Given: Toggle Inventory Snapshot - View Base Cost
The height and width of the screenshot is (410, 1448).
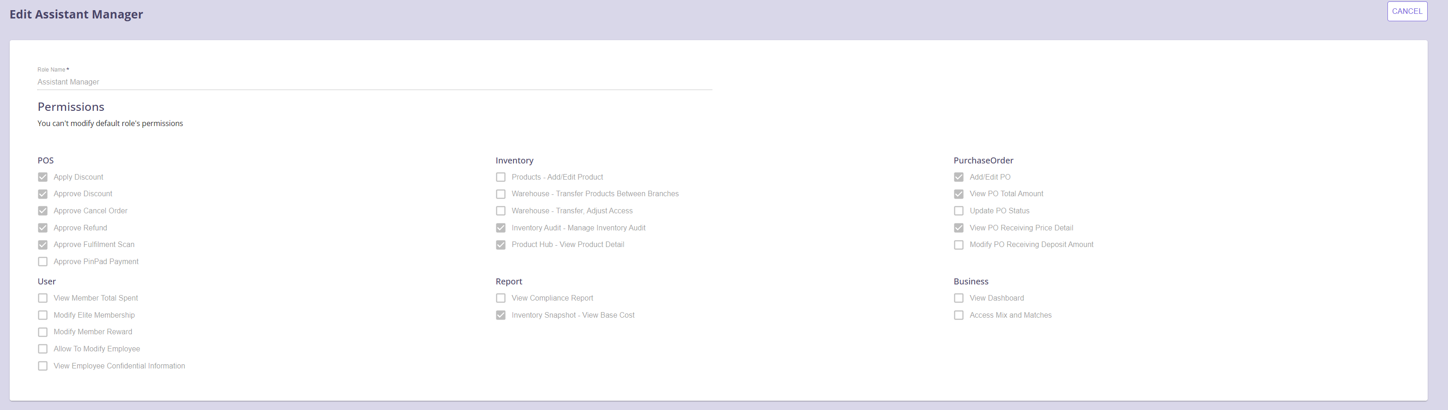Looking at the screenshot, I should pos(501,315).
